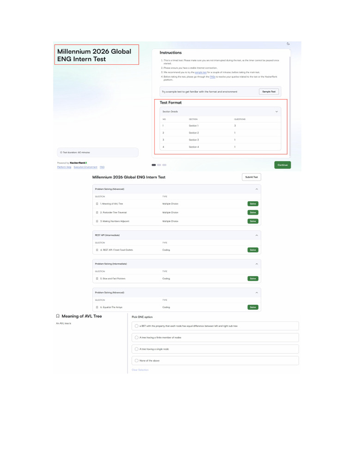Select 'A tree having a single node' option
The width and height of the screenshot is (355, 474).
click(x=215, y=349)
